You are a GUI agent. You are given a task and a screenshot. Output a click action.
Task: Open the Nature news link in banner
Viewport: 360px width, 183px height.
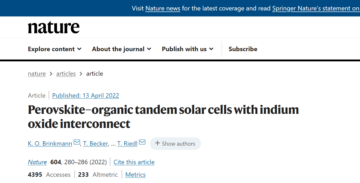pyautogui.click(x=163, y=8)
